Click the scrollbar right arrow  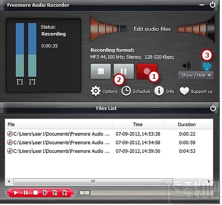pos(209,181)
